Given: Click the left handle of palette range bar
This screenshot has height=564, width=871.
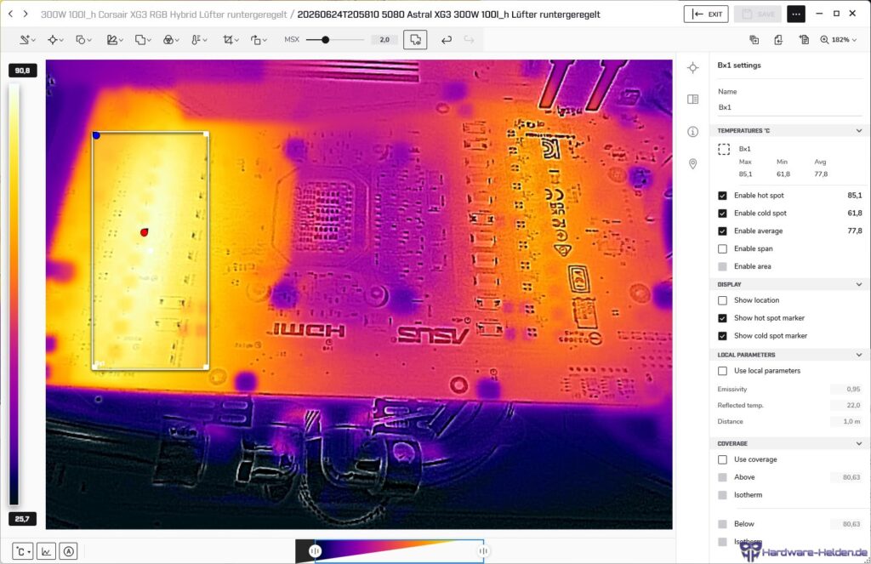Looking at the screenshot, I should [315, 551].
